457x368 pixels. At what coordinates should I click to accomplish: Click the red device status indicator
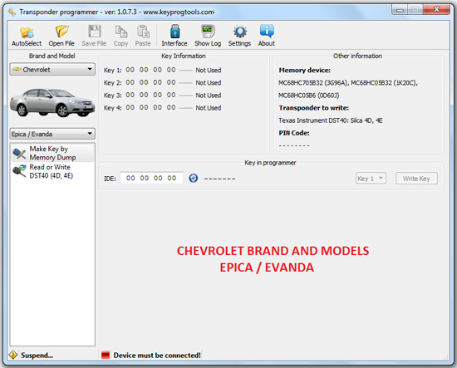point(106,355)
